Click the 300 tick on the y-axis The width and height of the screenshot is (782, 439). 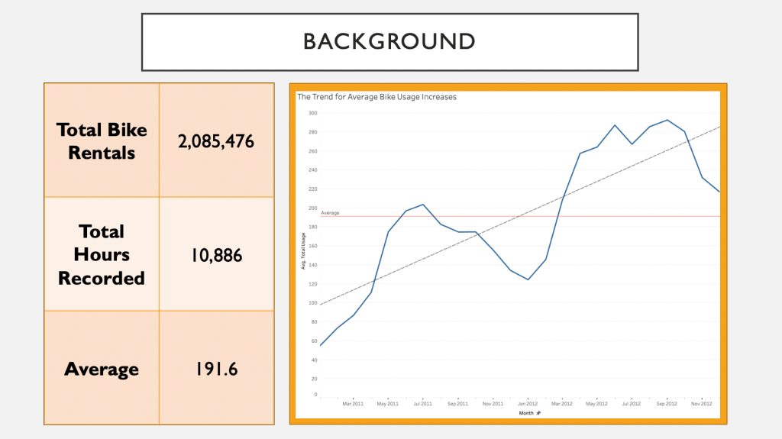pos(312,113)
